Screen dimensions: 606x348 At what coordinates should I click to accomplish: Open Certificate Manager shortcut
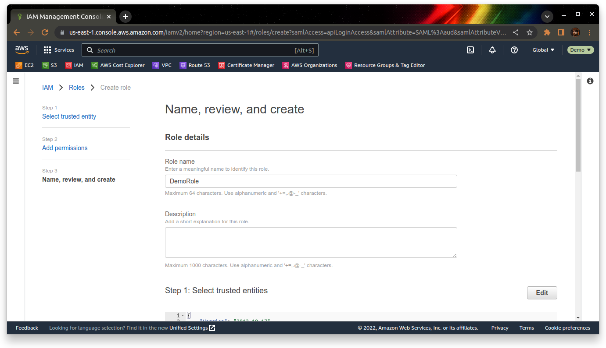tap(246, 65)
